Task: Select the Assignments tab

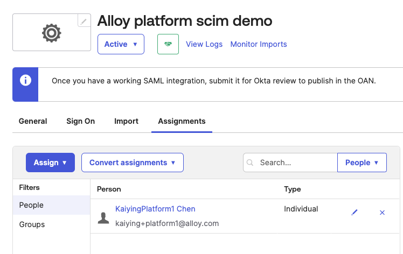Action: 182,121
